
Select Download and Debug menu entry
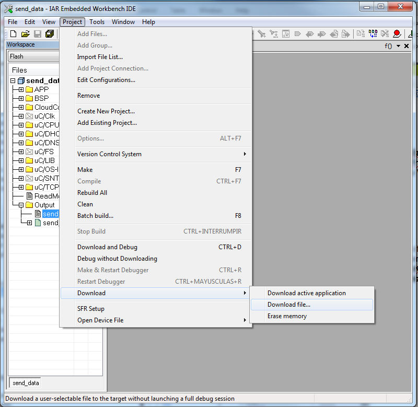[x=107, y=247]
